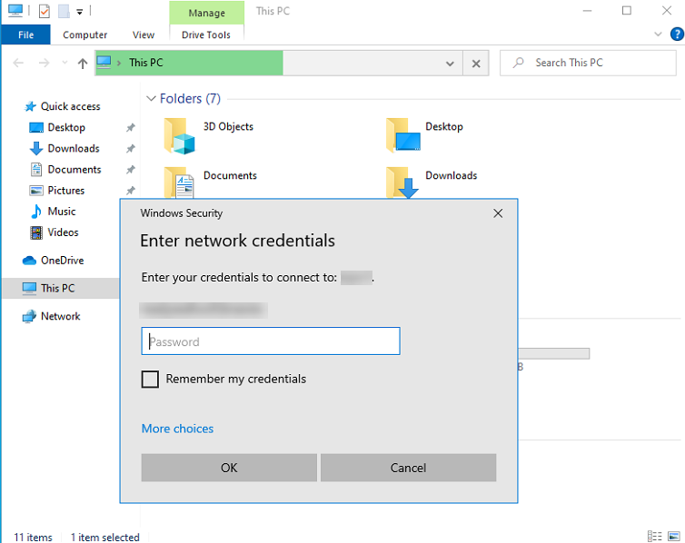Select the Desktop folder icon in Folders

[x=403, y=135]
